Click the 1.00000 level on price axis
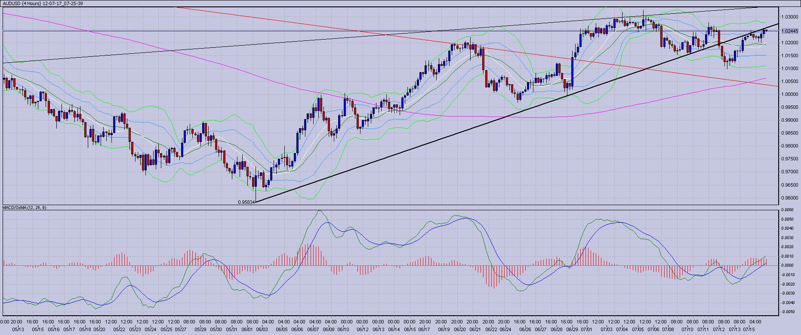801x335 pixels. tap(789, 94)
